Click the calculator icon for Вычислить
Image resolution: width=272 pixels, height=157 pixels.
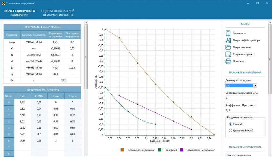228,33
